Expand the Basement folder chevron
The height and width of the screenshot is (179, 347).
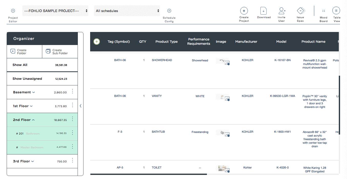pos(34,92)
